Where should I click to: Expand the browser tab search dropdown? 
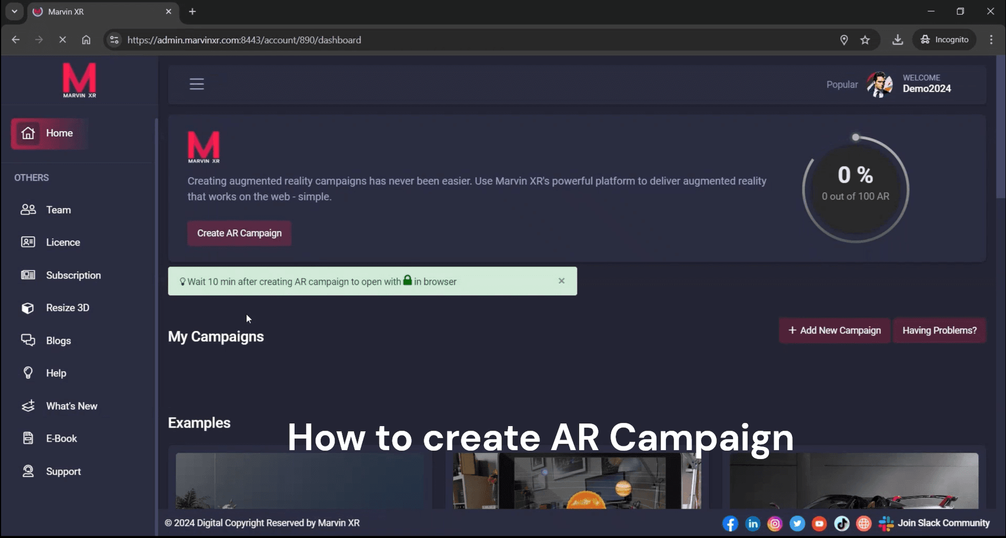coord(14,12)
